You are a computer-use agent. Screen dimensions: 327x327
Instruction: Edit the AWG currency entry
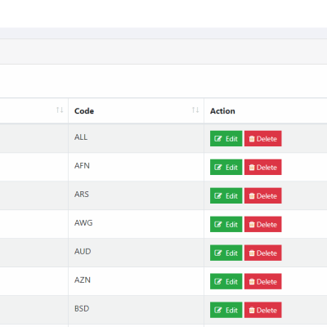[x=226, y=224]
